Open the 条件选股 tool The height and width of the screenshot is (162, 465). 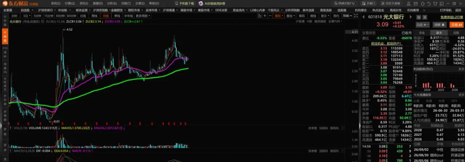point(308,10)
